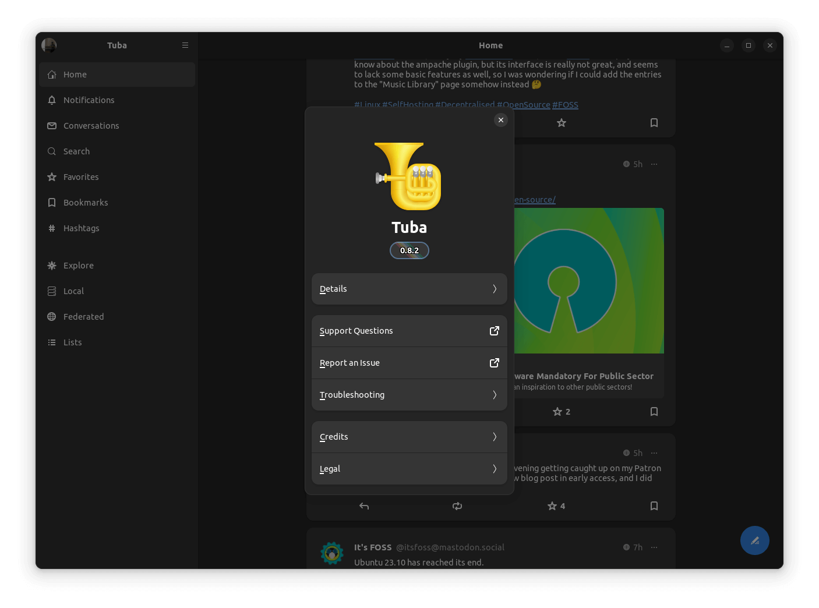Viewport: 819px width, 608px height.
Task: Select the Notifications bell in sidebar
Action: pos(89,100)
